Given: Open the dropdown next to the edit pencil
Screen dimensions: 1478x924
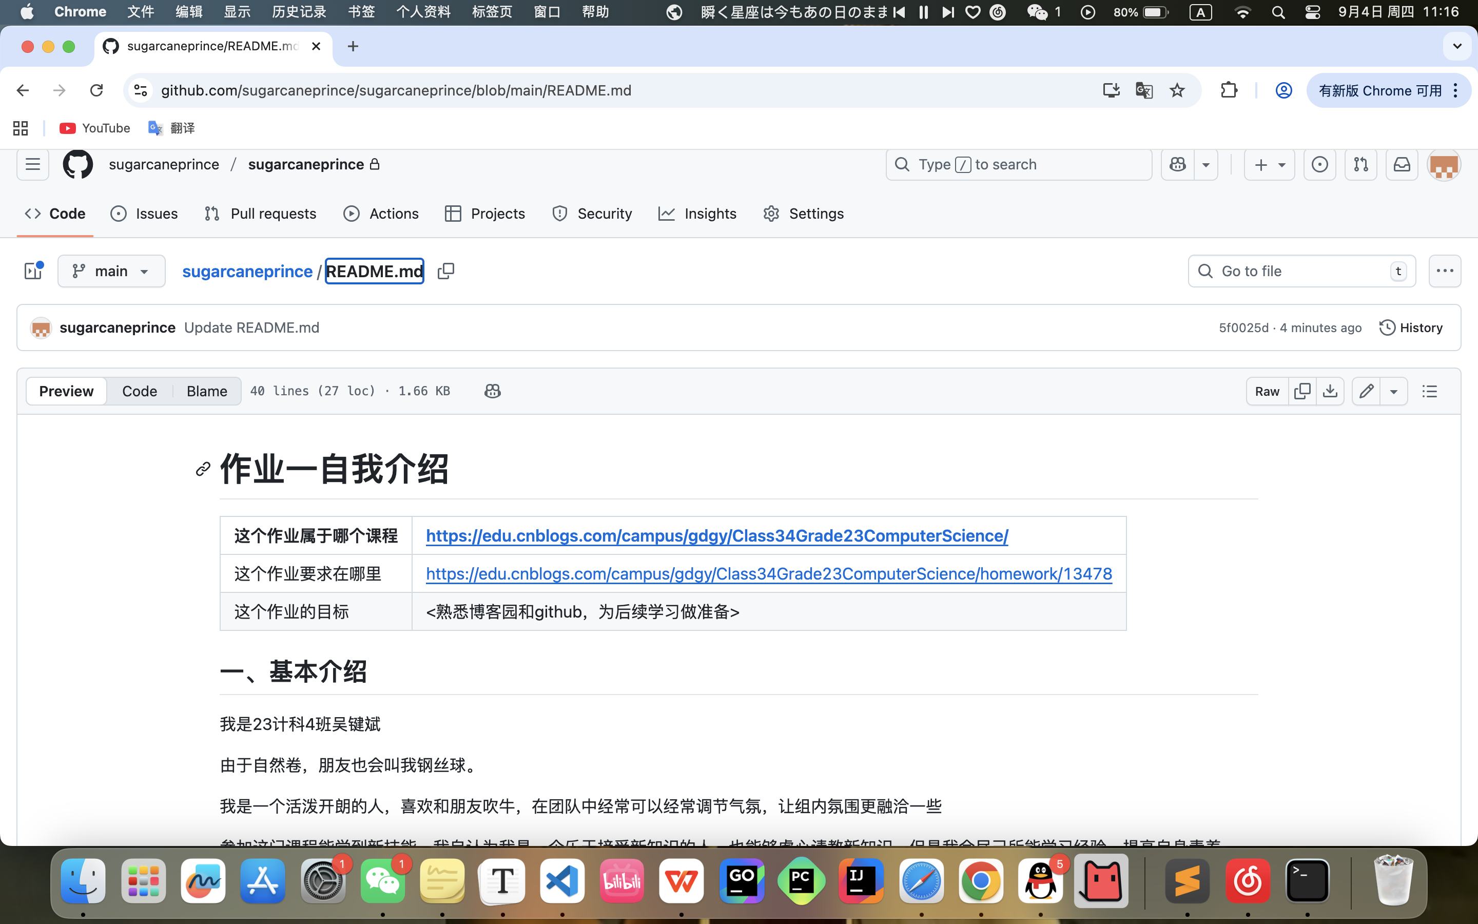Looking at the screenshot, I should point(1394,391).
